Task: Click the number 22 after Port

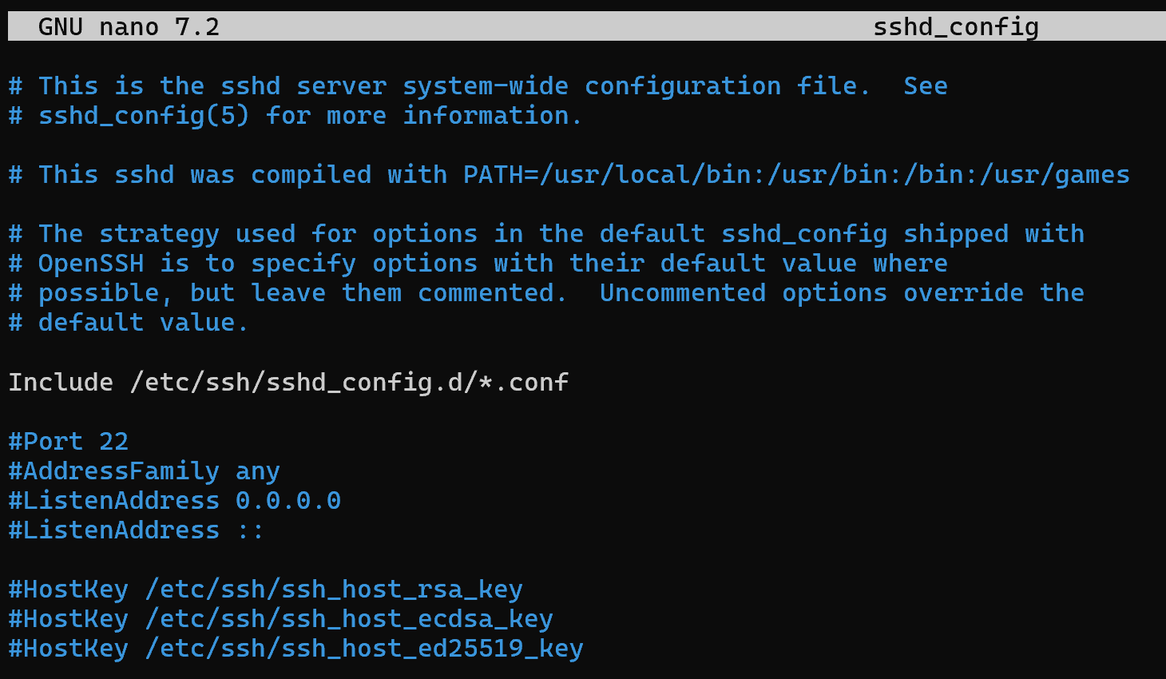Action: 113,442
